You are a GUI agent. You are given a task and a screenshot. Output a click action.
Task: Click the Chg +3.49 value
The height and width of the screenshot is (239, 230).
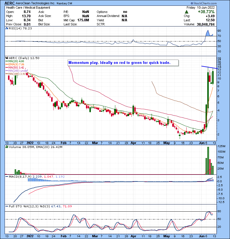tap(210, 16)
